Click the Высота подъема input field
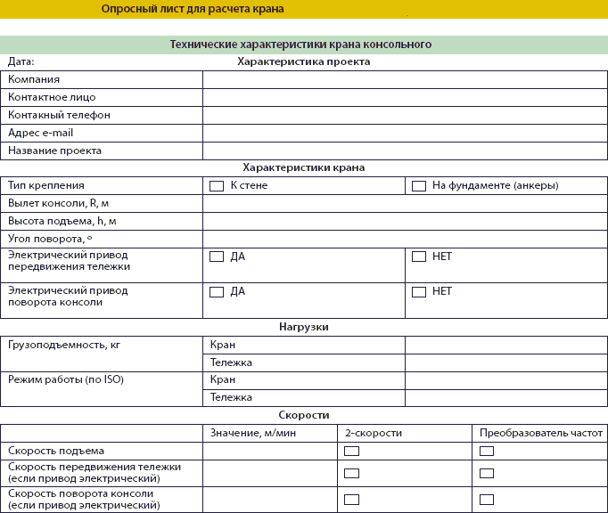Image resolution: width=608 pixels, height=513 pixels. point(405,222)
